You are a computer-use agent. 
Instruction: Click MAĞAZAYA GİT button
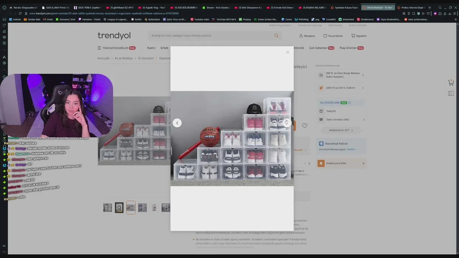coord(341,130)
